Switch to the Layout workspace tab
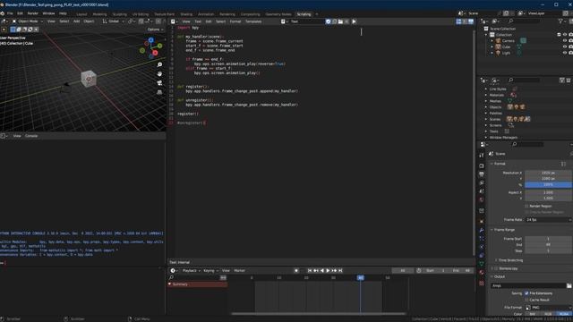Viewport: 573px width, 322px height. pos(81,14)
